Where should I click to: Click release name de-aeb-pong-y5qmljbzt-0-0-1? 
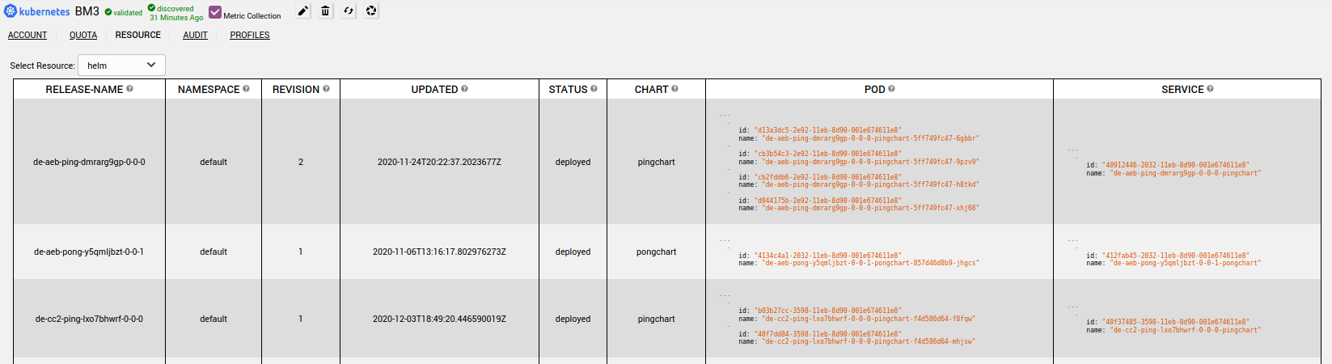(89, 252)
